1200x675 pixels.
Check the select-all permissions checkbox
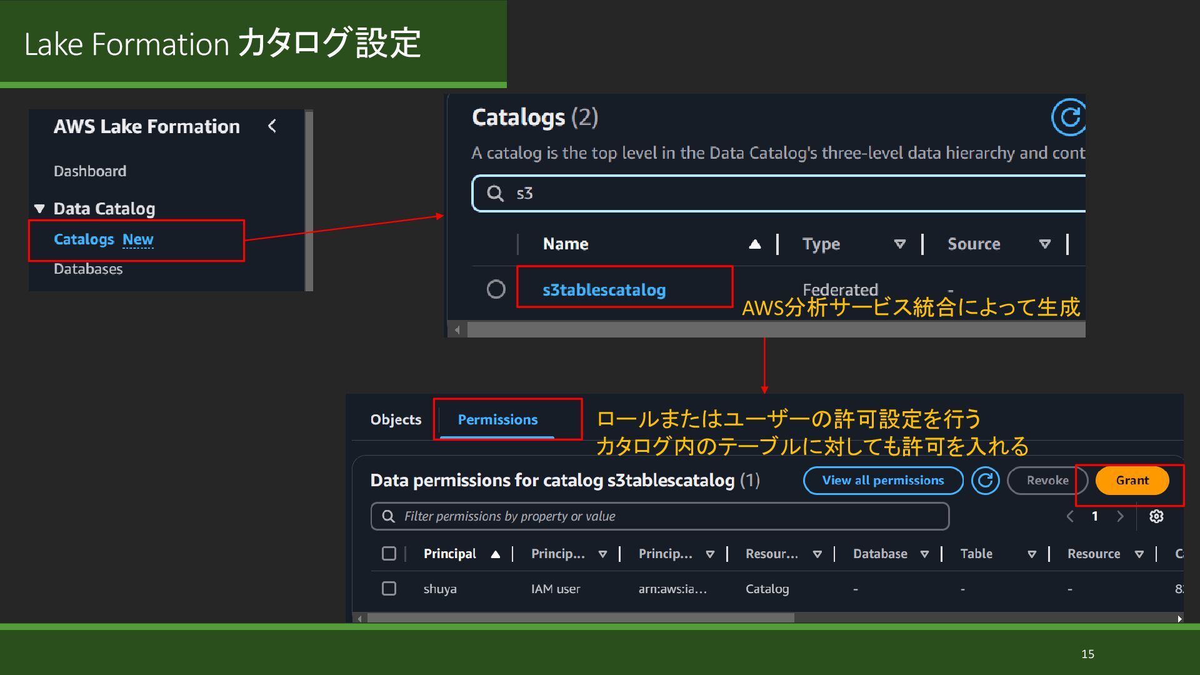click(x=389, y=554)
